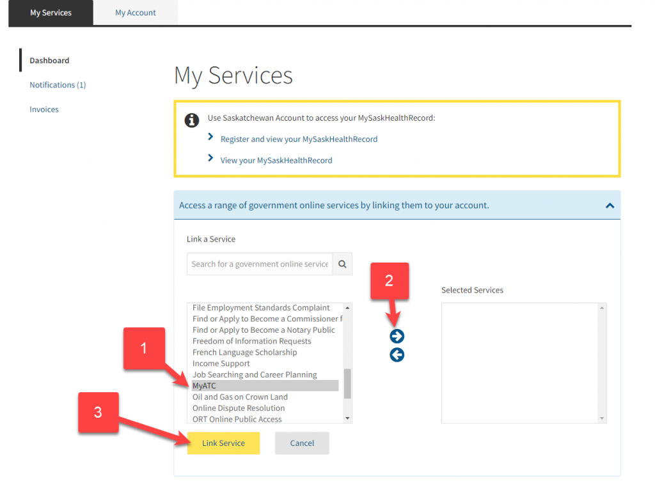The height and width of the screenshot is (481, 655).
Task: Click inside the government online service search box
Action: click(259, 263)
